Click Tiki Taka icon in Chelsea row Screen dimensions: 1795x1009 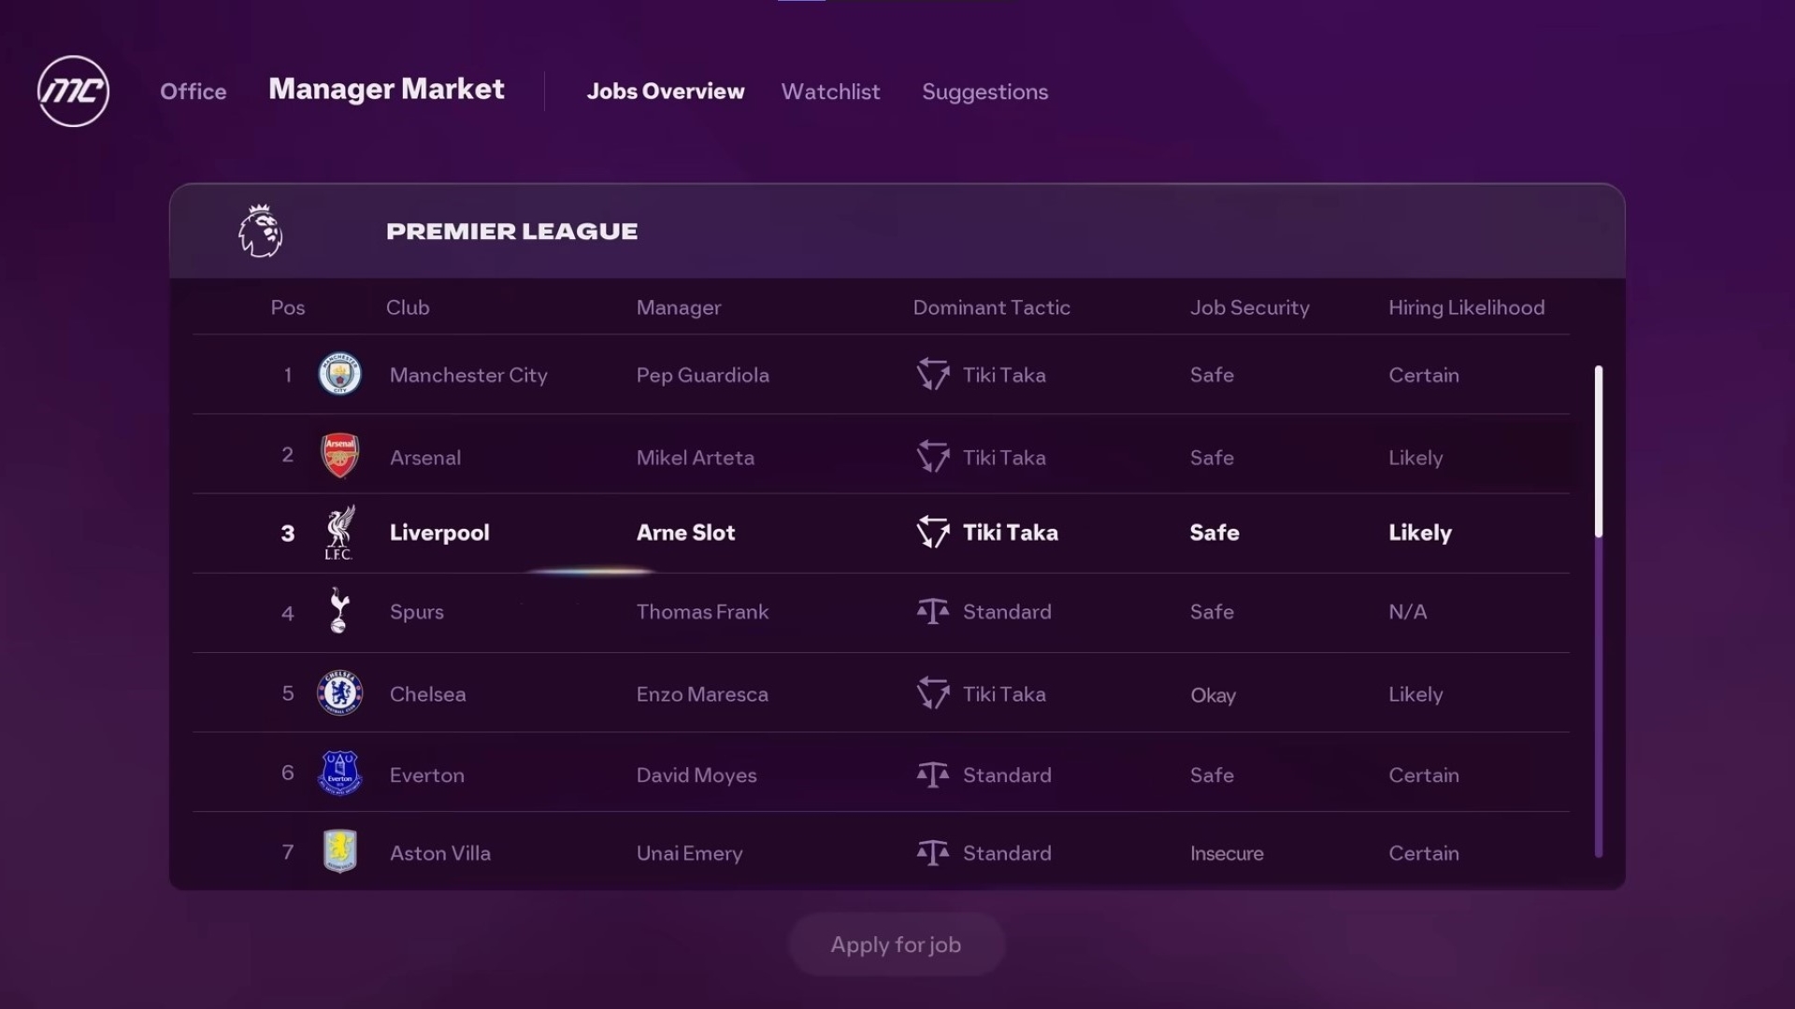point(932,693)
